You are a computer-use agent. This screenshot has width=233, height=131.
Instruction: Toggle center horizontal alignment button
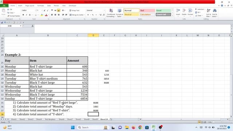pos(55,15)
